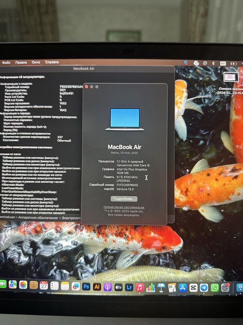Close the About This Mac window
This screenshot has width=243, height=325.
click(x=87, y=87)
